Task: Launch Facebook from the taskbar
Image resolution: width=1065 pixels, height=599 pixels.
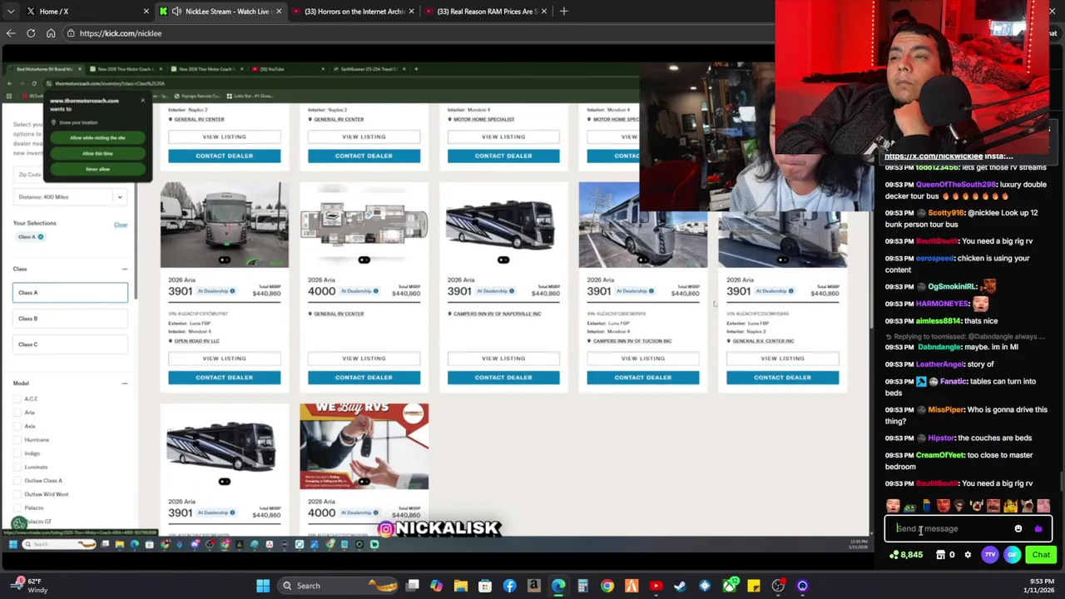Action: pos(509,586)
